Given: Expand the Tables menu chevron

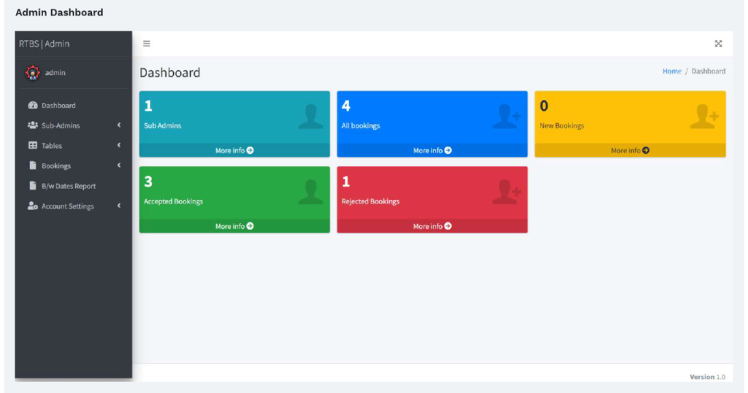Looking at the screenshot, I should point(119,145).
